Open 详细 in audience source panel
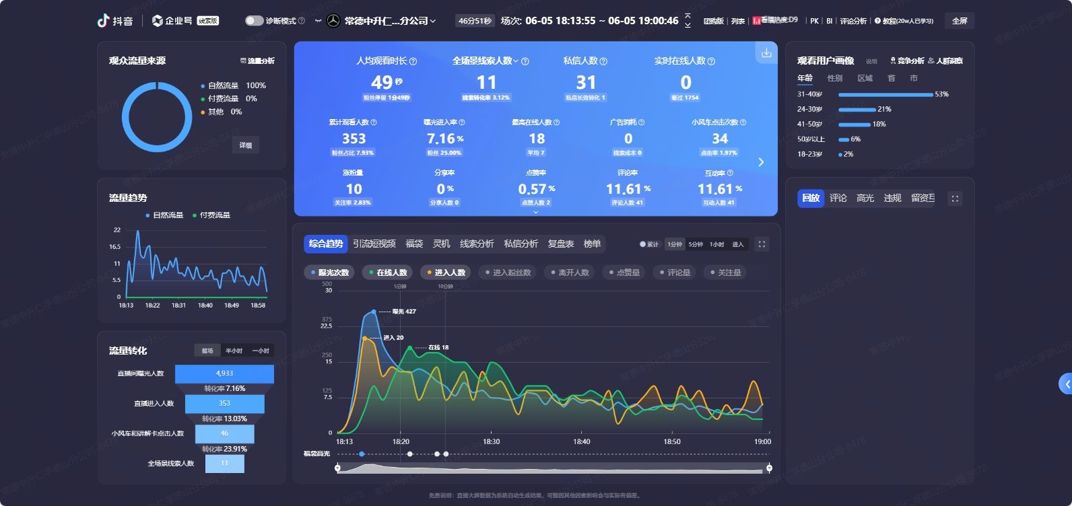The height and width of the screenshot is (506, 1072). (x=246, y=145)
